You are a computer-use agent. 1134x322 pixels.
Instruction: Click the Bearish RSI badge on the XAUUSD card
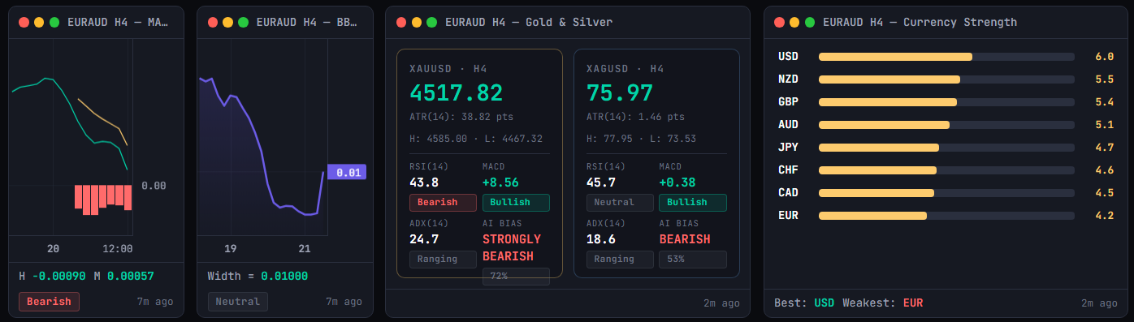click(443, 203)
